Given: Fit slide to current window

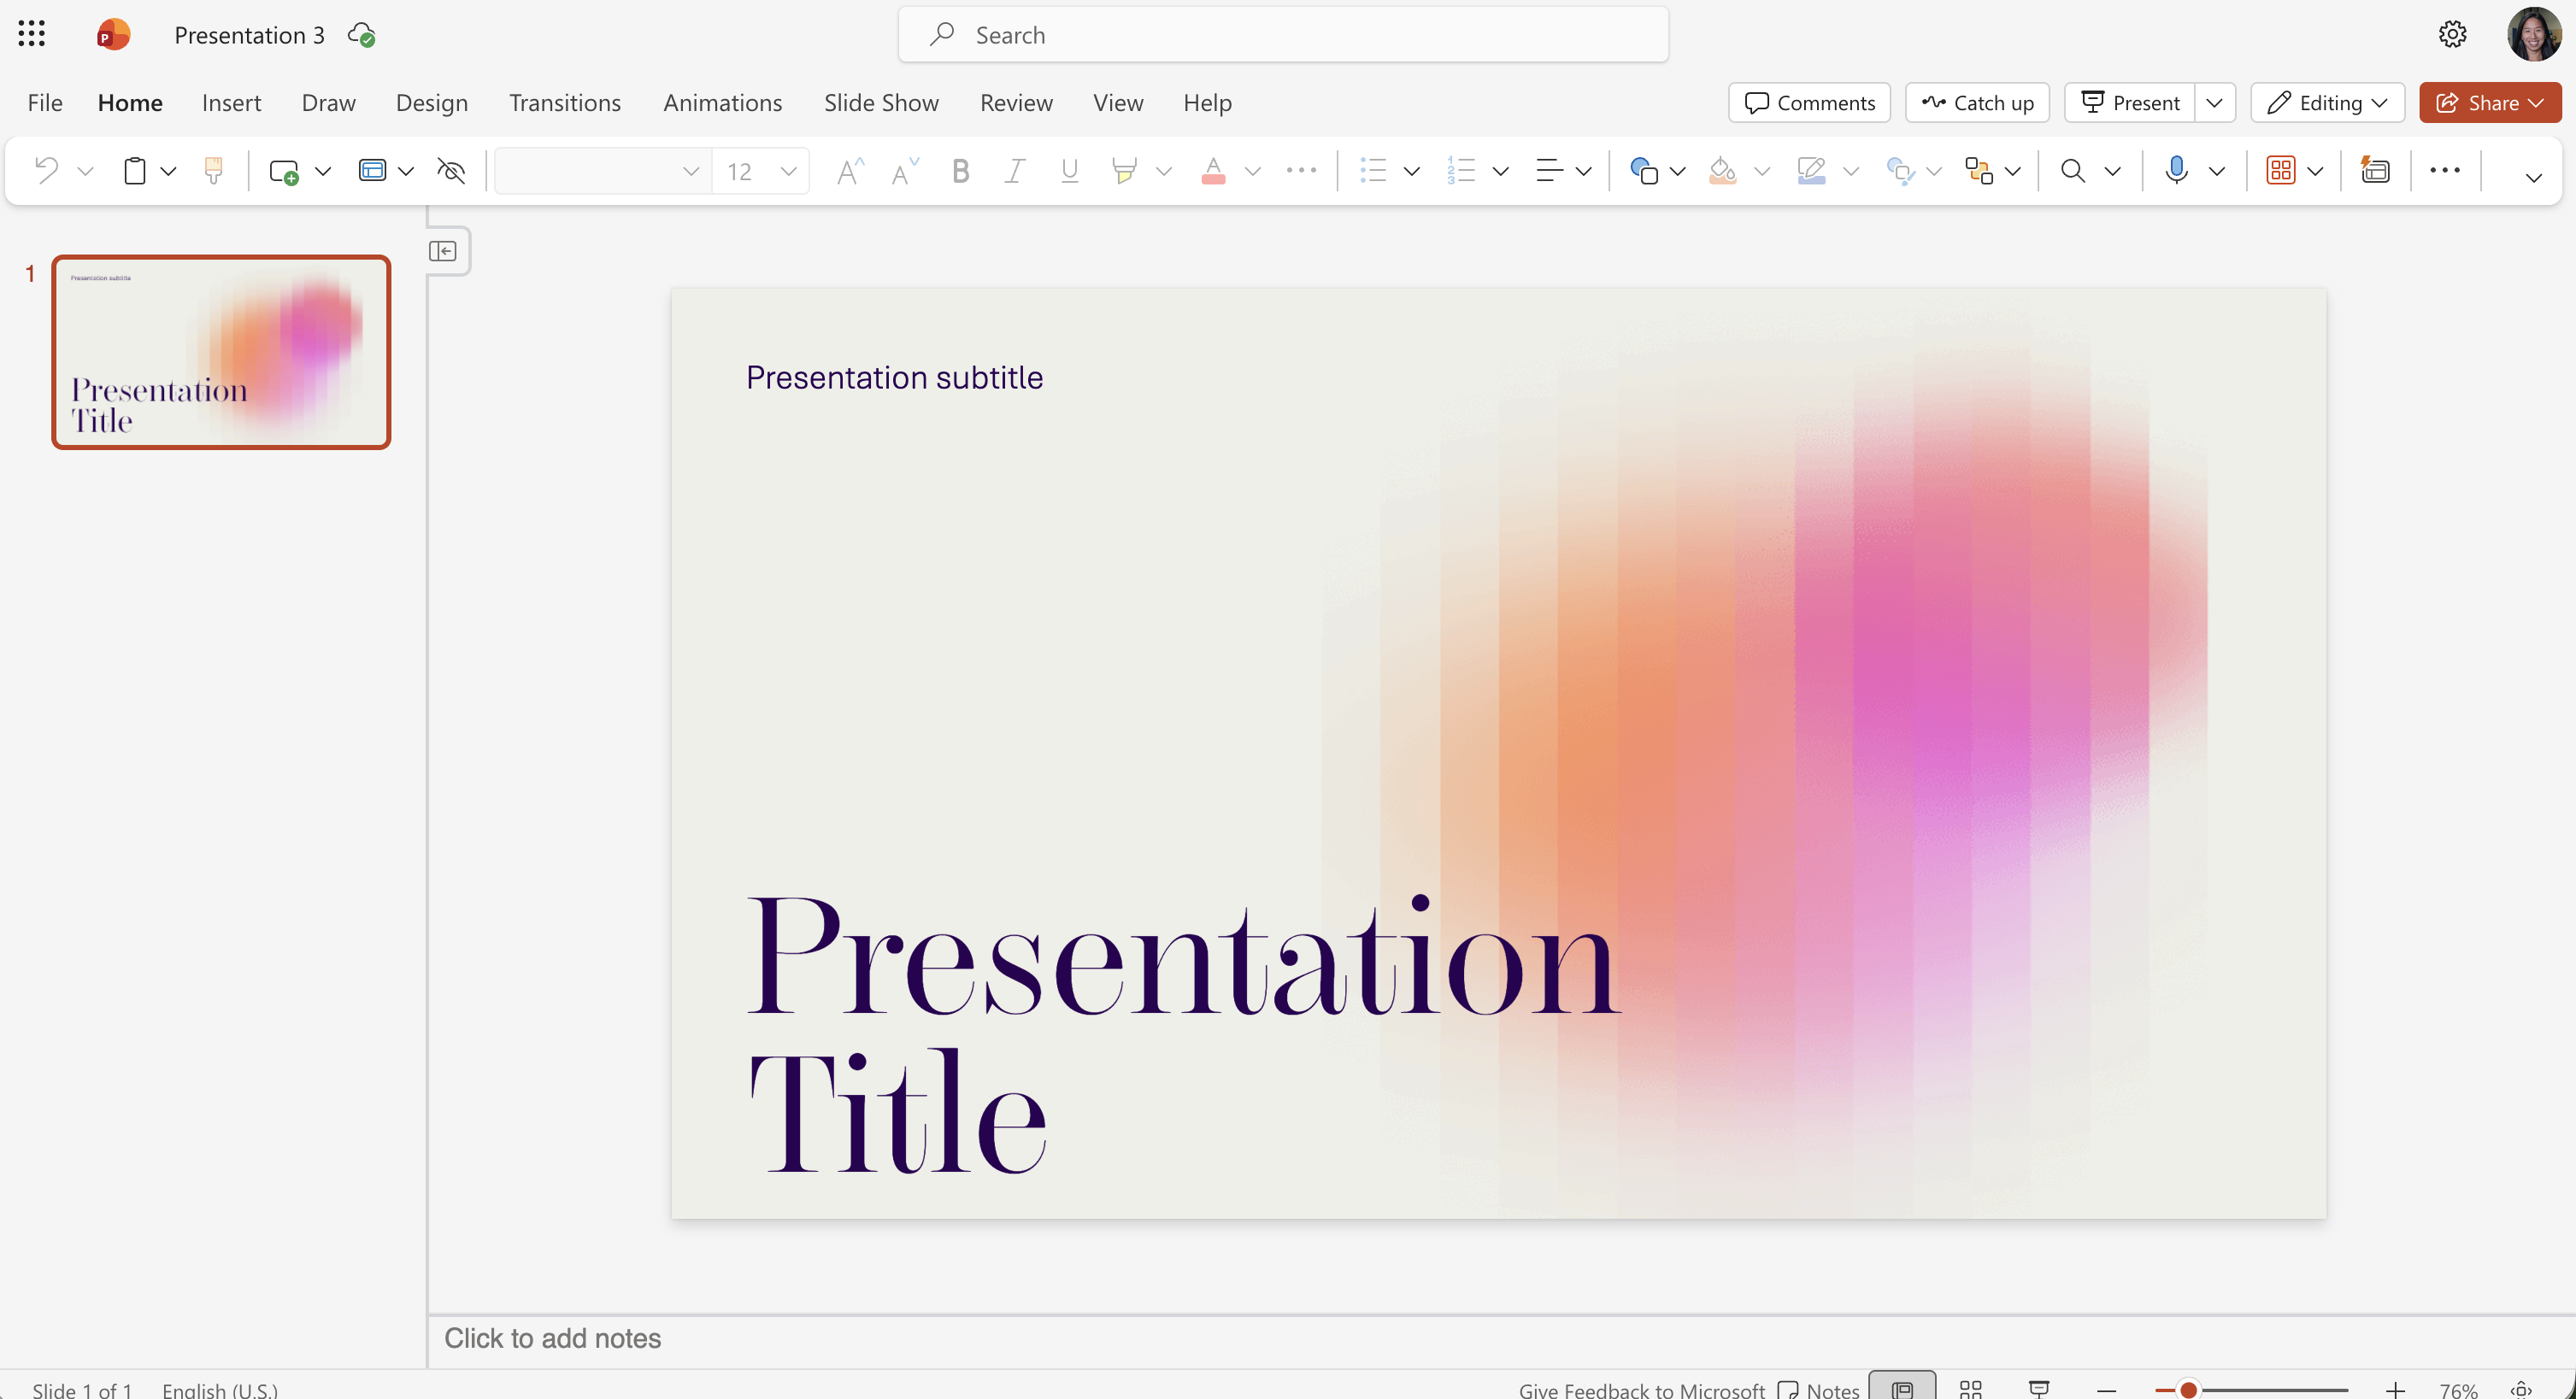Looking at the screenshot, I should pyautogui.click(x=2521, y=1389).
